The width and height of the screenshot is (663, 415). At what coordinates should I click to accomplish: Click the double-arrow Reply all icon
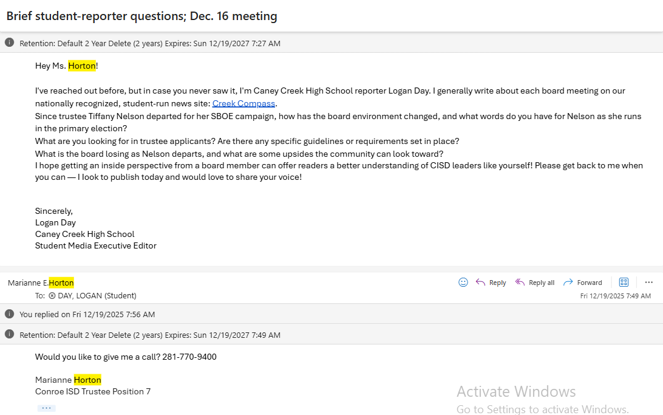[x=520, y=282]
